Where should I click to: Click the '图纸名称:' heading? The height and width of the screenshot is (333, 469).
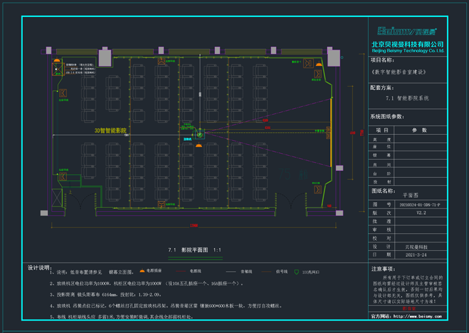[383, 191]
